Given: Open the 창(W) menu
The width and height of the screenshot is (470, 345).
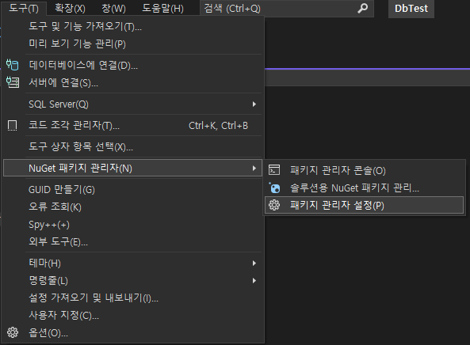Looking at the screenshot, I should pos(113,8).
